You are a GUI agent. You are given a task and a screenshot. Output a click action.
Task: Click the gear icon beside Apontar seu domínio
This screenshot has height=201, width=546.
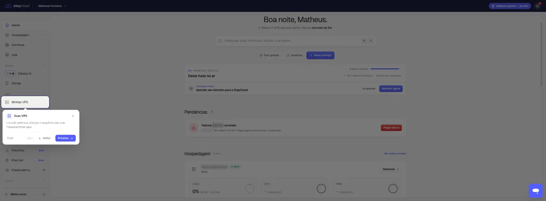(191, 89)
